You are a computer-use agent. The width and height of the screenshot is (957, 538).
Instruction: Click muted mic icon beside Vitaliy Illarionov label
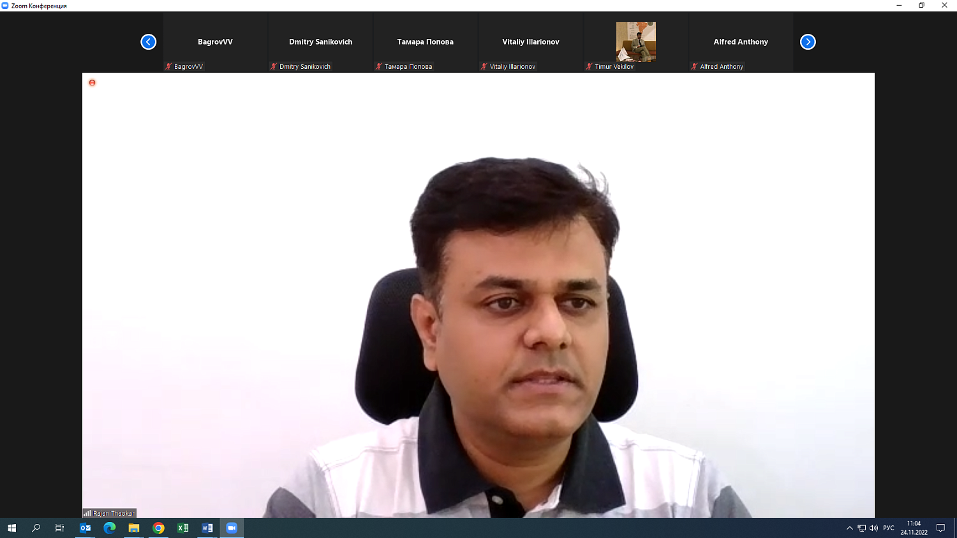pos(484,66)
